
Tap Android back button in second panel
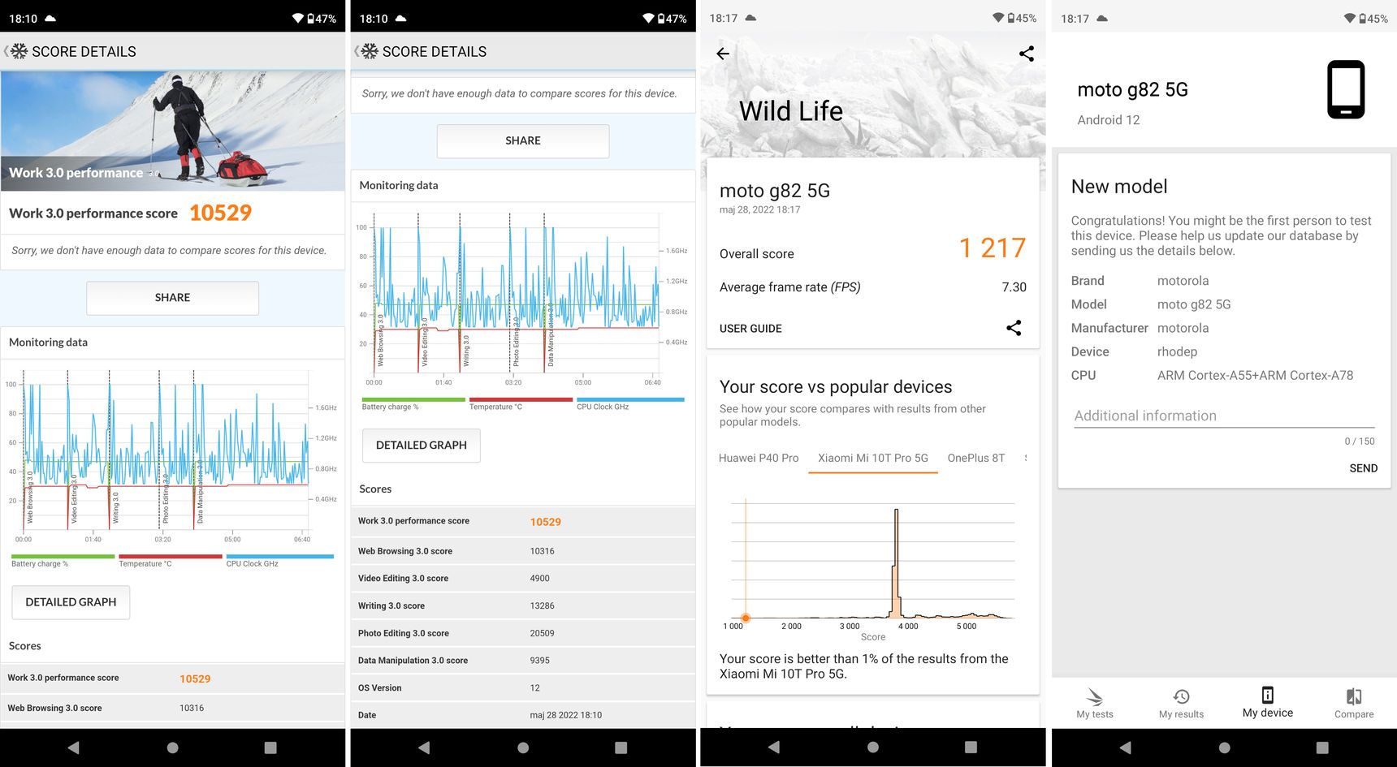pyautogui.click(x=424, y=748)
